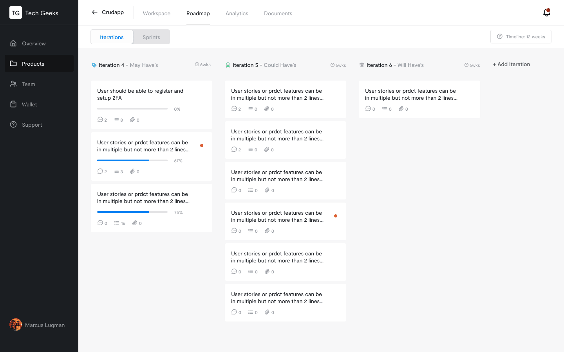Screen dimensions: 564x352
Task: Open the Documents tab
Action: pos(278,13)
